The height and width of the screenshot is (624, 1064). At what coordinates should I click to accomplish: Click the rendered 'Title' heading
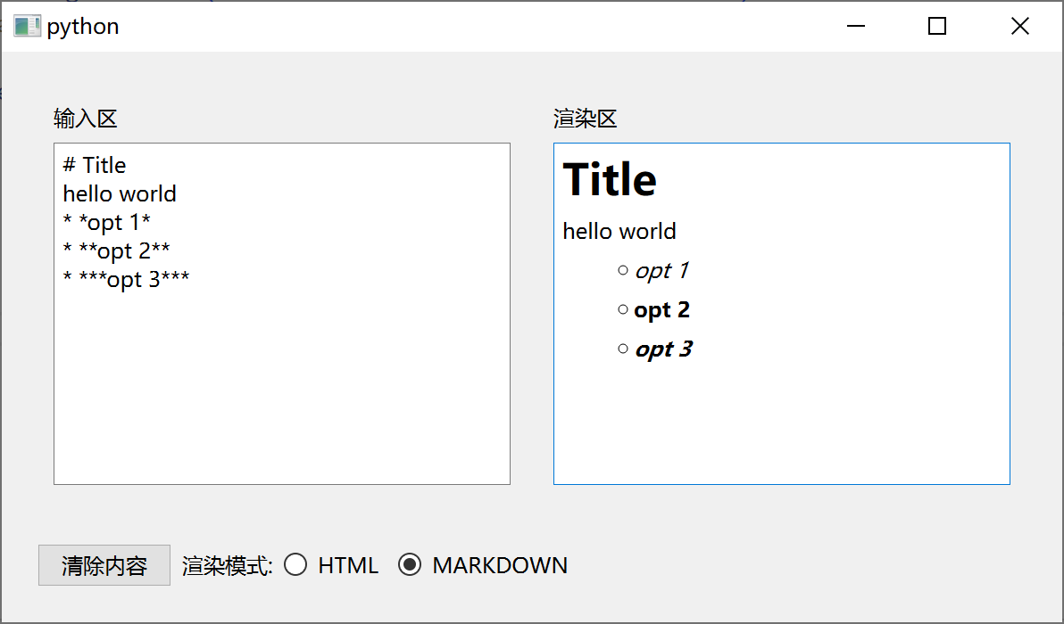coord(610,180)
